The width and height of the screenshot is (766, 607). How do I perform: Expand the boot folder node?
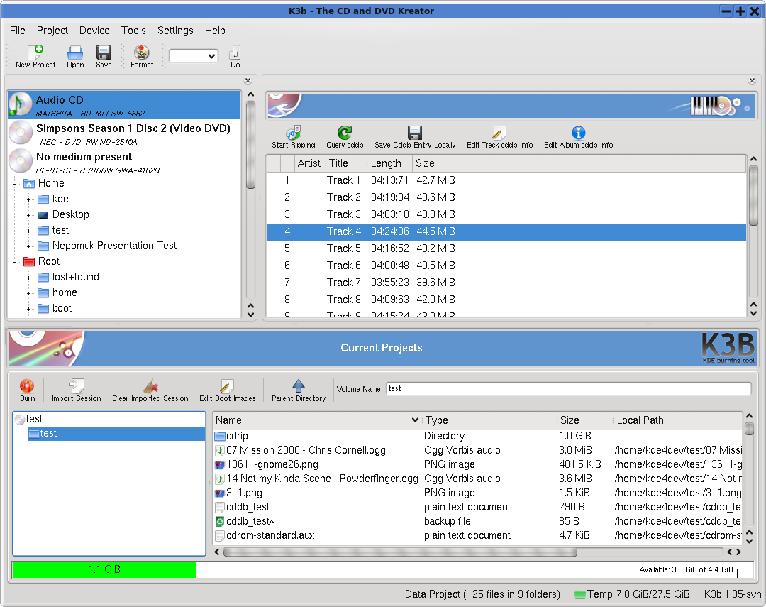29,309
